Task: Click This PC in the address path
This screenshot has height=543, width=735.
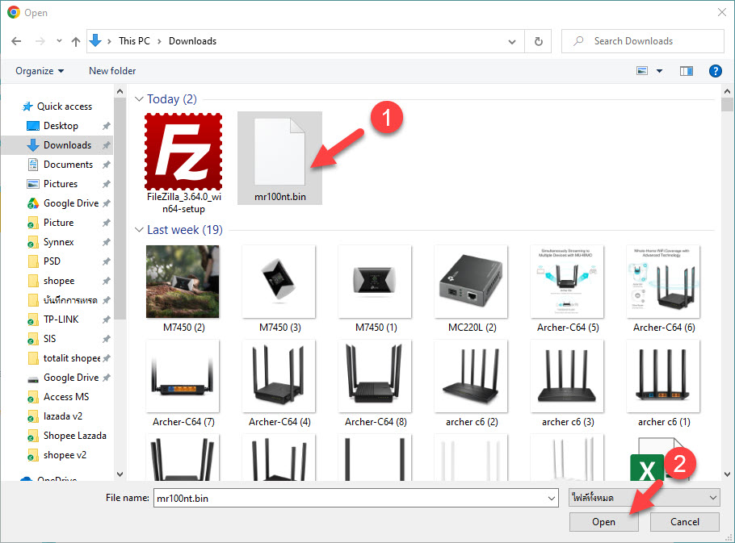Action: (134, 41)
